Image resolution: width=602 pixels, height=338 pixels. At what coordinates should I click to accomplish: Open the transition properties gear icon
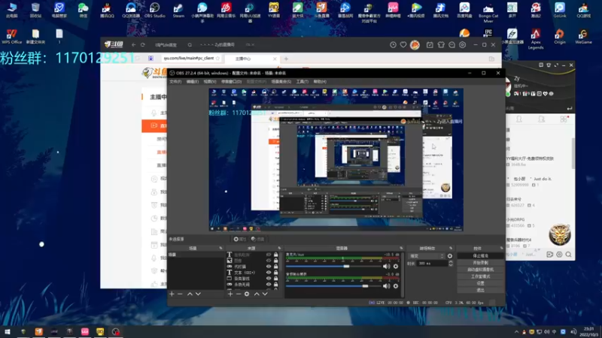[x=449, y=256]
